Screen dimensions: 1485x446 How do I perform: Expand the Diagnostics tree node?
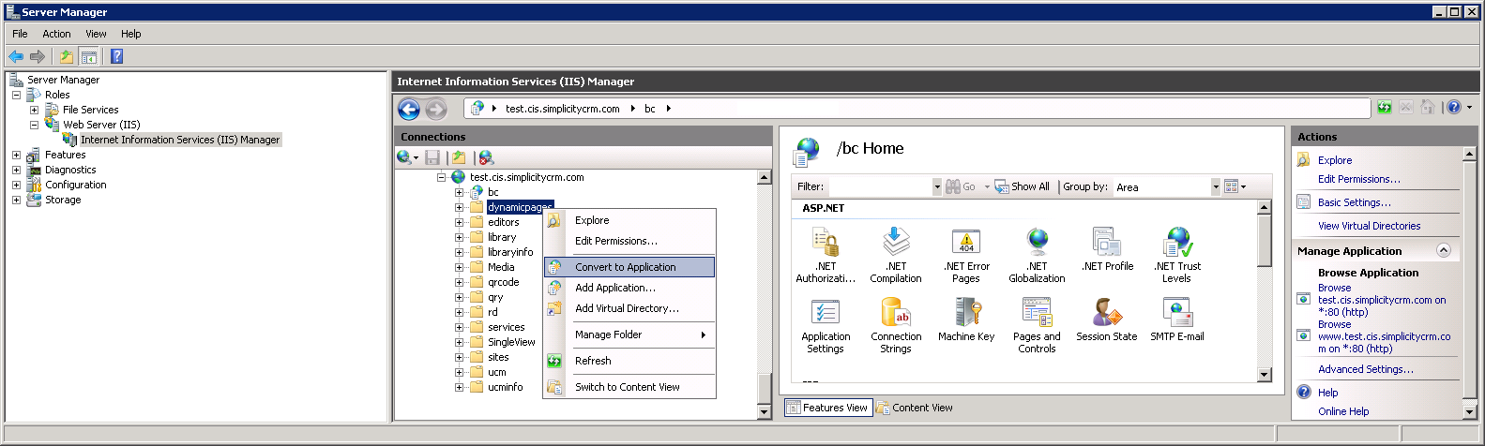click(x=16, y=170)
